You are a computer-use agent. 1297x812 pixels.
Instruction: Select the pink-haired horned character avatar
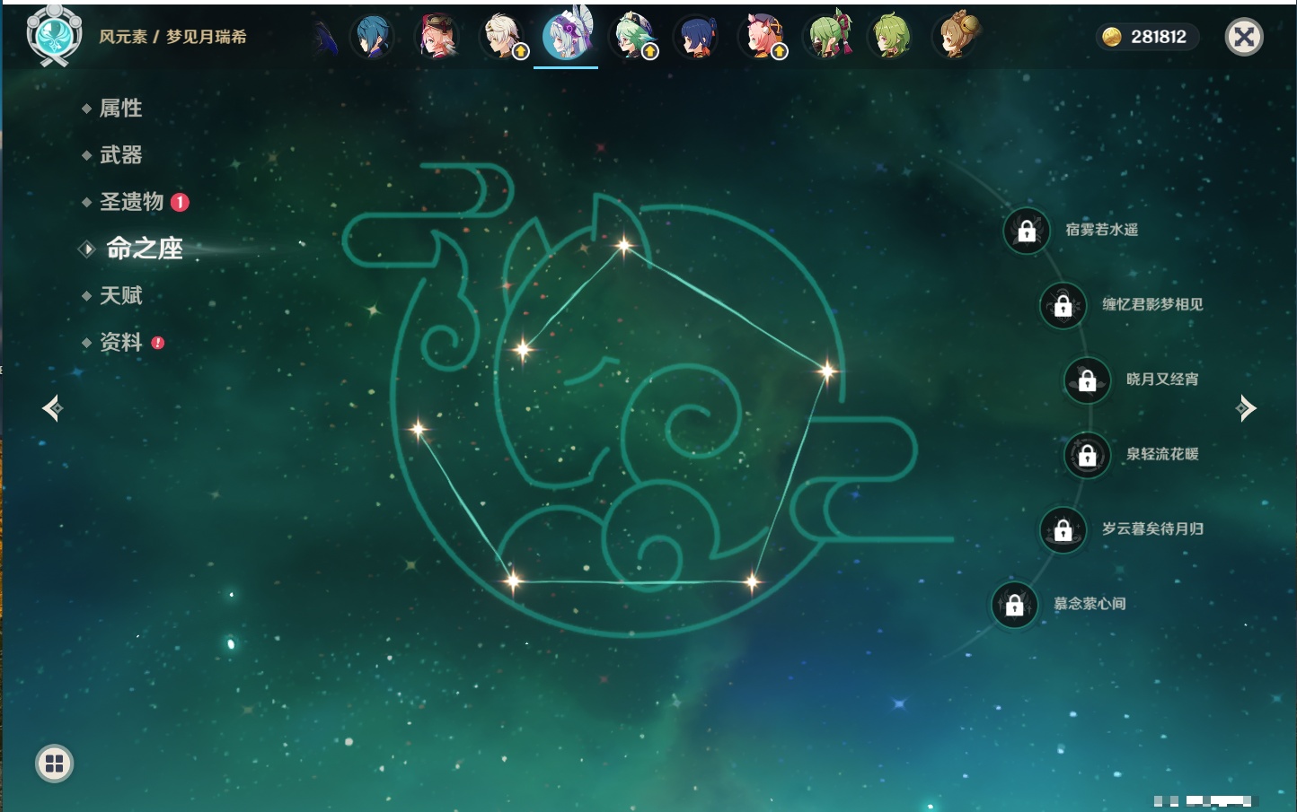pyautogui.click(x=762, y=37)
